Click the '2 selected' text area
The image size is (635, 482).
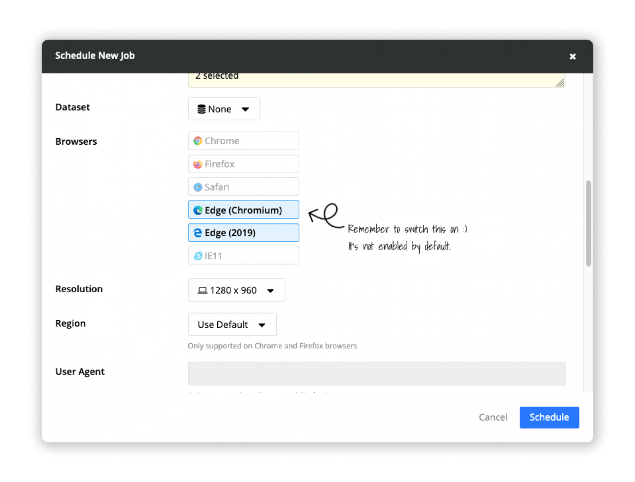pos(376,79)
